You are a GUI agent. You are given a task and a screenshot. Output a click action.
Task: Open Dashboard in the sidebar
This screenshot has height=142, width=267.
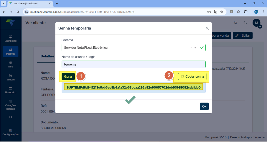tap(11, 39)
